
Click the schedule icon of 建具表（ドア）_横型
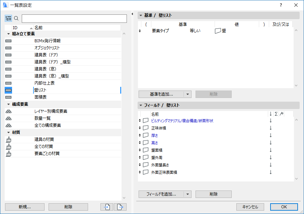click(8, 62)
